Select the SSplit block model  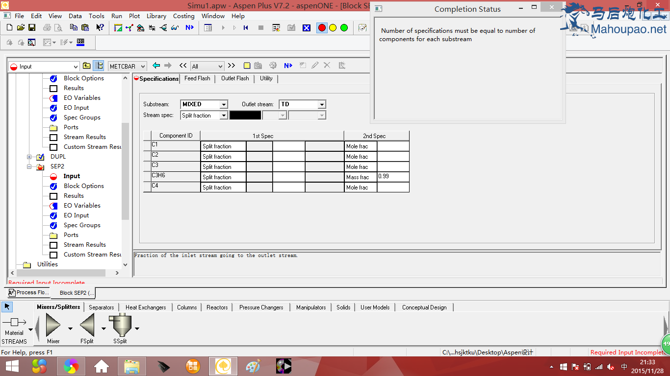tap(120, 326)
